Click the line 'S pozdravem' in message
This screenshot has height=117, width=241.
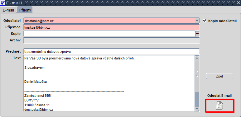34,68
